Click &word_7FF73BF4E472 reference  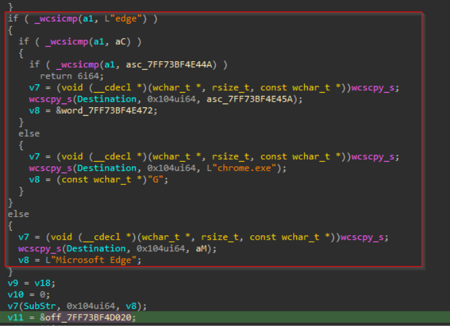pos(104,111)
